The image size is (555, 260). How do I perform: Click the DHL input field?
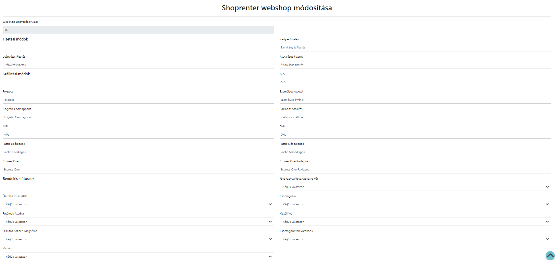coord(415,134)
